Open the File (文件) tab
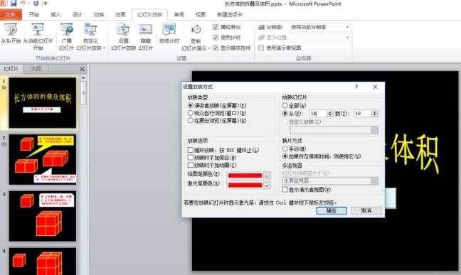Viewport: 461px width, 275px height. pyautogui.click(x=11, y=15)
